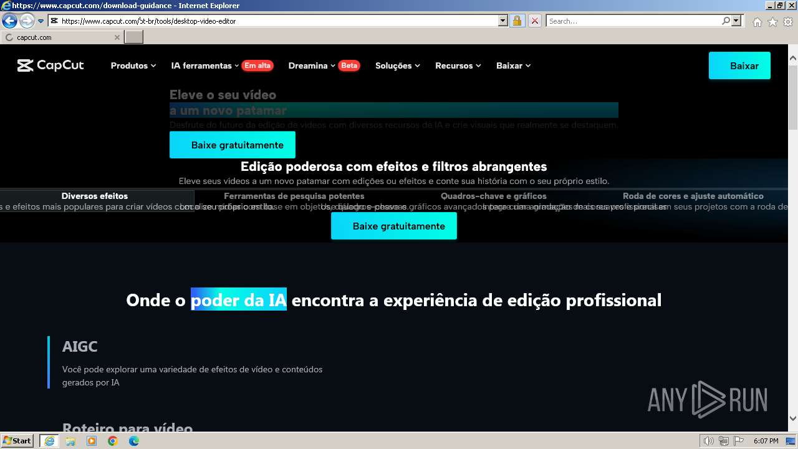Click the Beta badge

tap(349, 65)
